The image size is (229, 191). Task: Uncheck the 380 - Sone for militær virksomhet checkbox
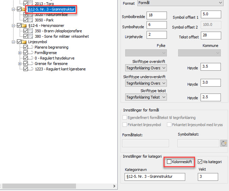26,36
